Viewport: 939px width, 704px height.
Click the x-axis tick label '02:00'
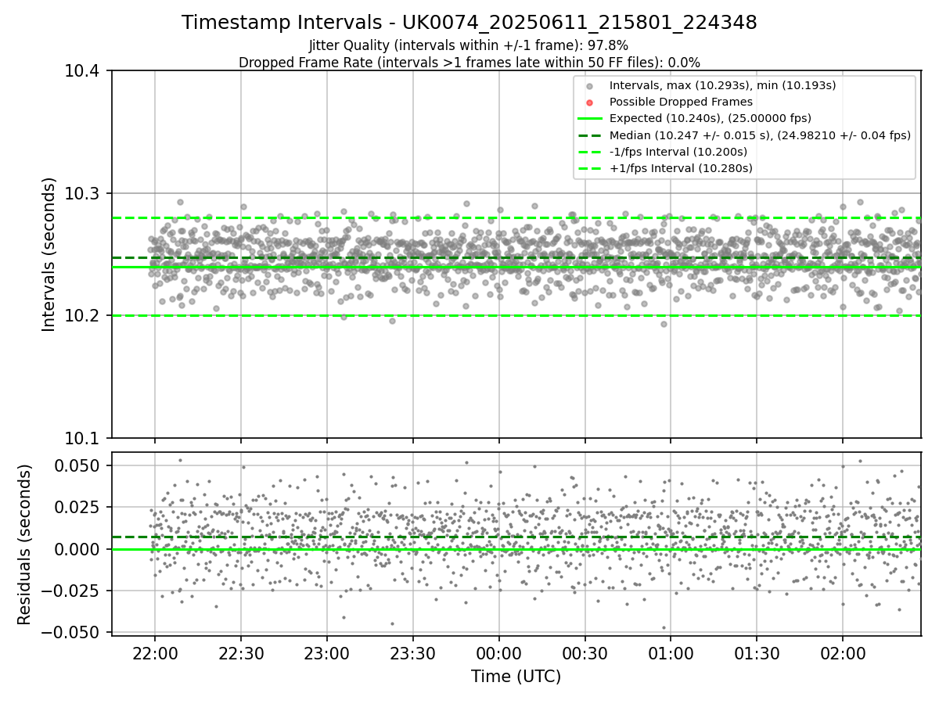pos(843,652)
